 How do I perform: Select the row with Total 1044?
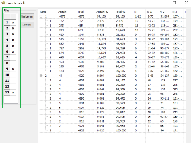(112, 35)
